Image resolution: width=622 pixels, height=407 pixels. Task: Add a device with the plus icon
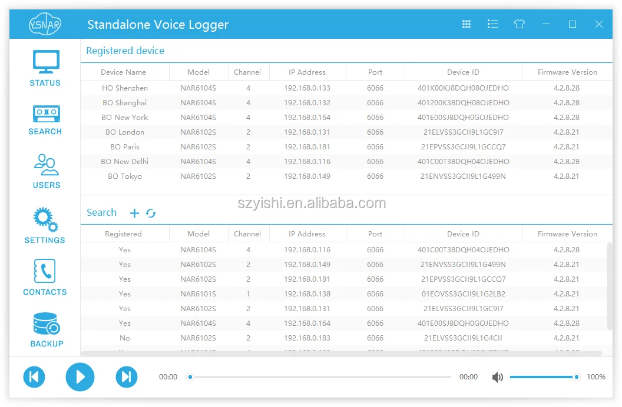(134, 213)
